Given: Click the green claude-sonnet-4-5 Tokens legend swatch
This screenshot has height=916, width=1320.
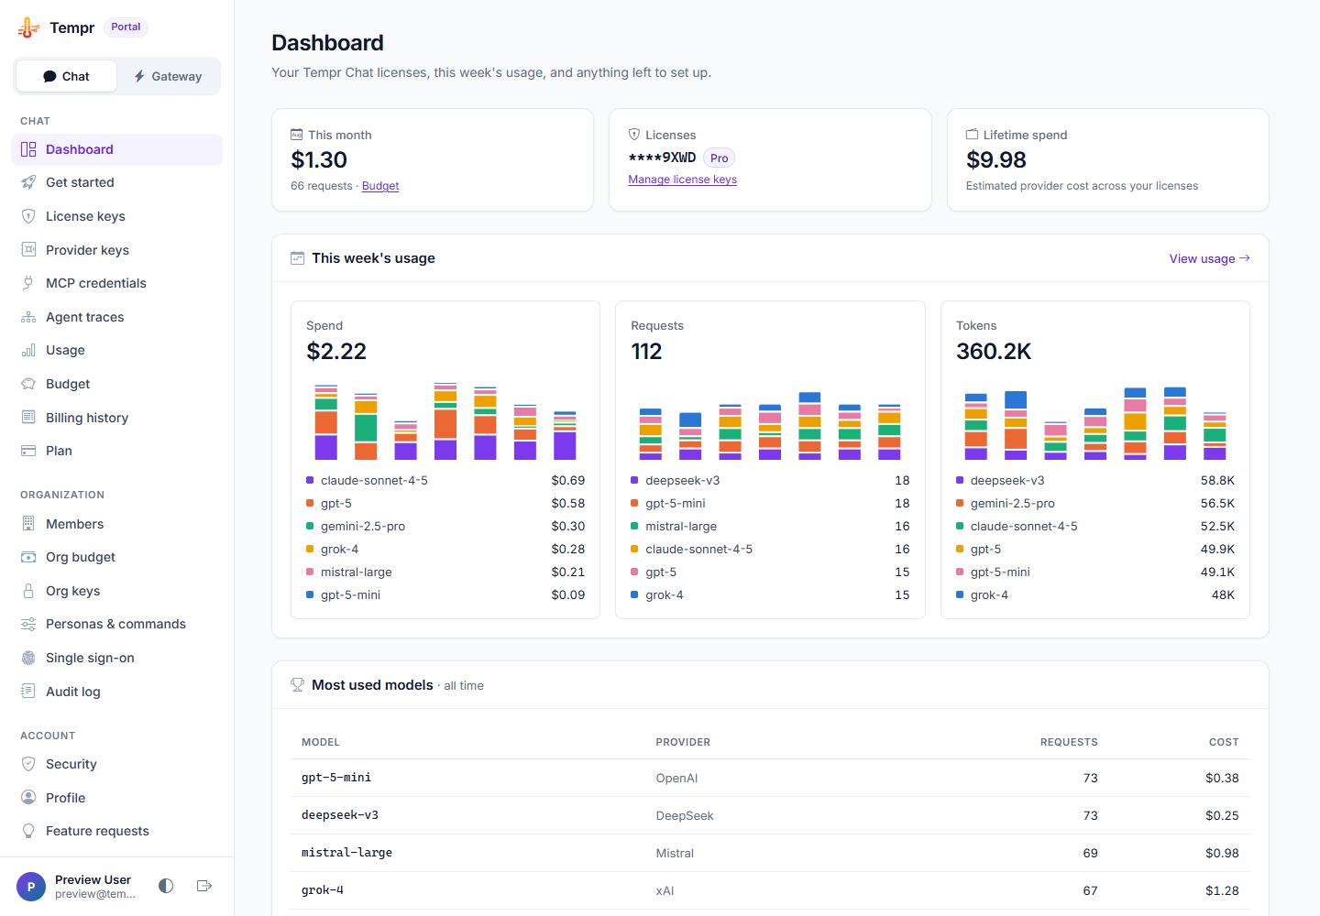Looking at the screenshot, I should pyautogui.click(x=960, y=526).
